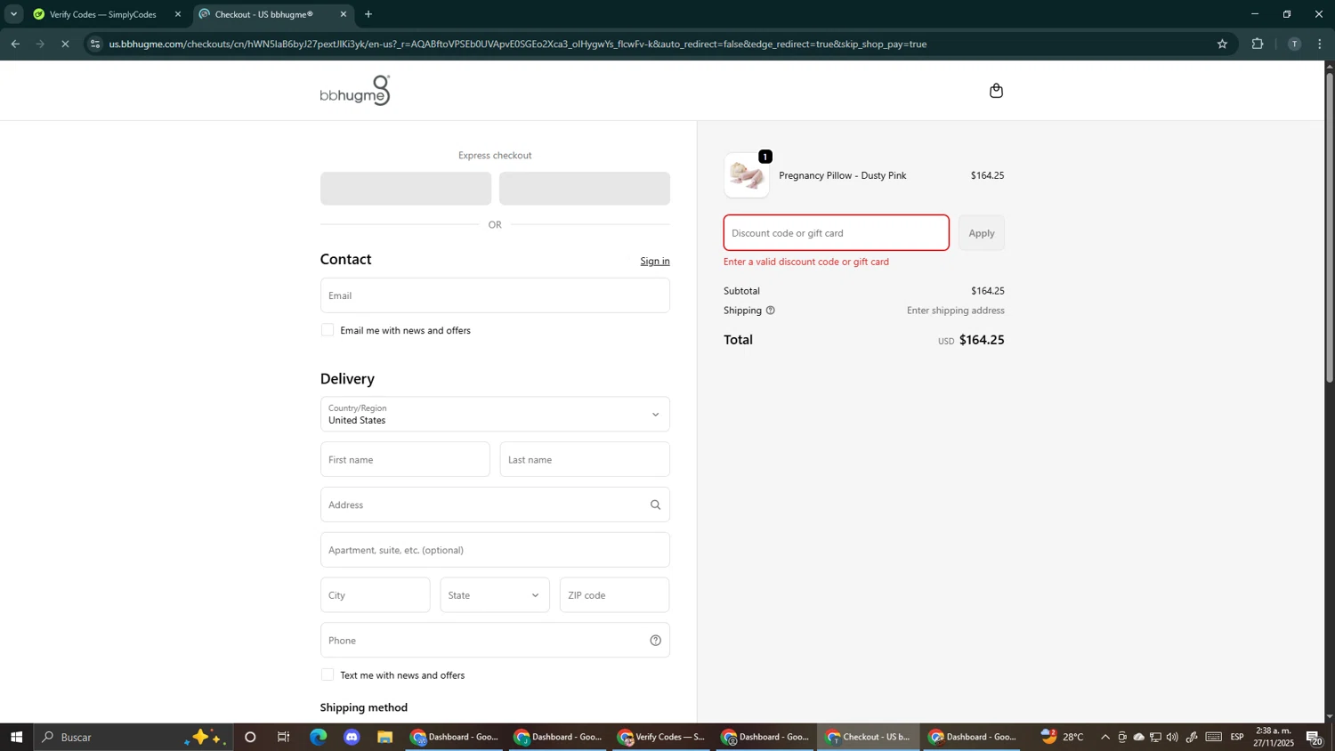
Task: Stop loading the page
Action: point(65,44)
